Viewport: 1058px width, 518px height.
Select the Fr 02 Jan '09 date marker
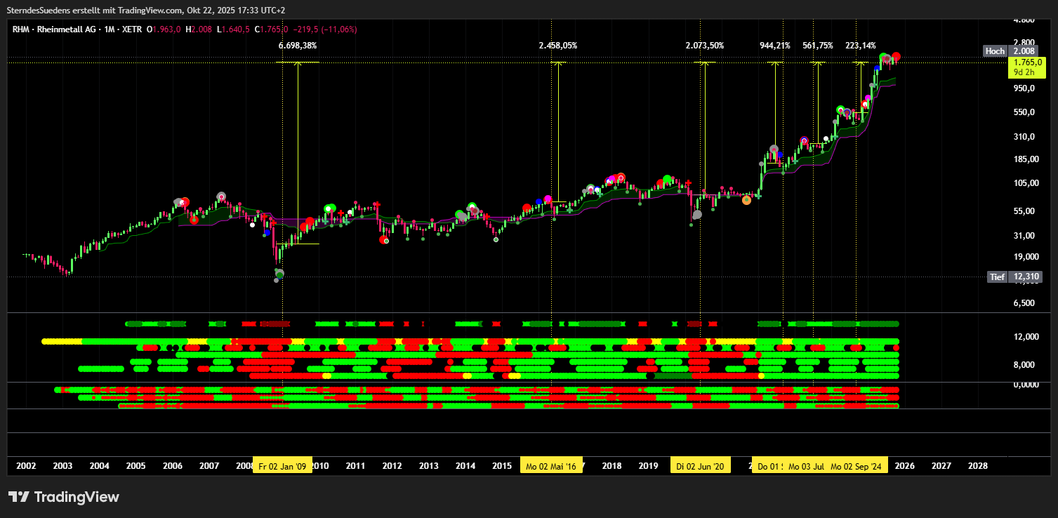tap(282, 466)
